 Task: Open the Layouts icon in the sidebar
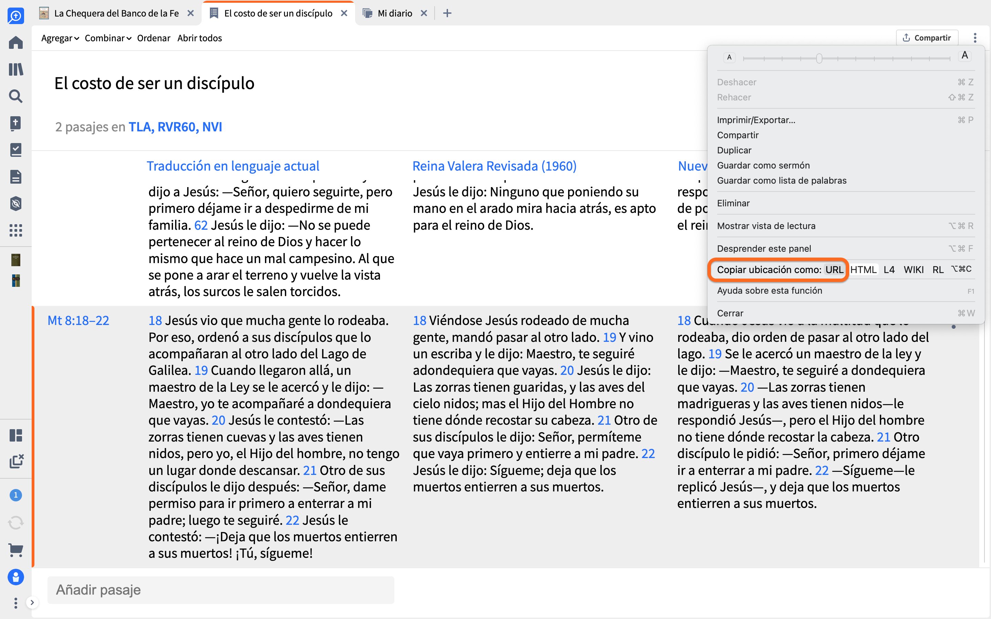click(x=15, y=435)
